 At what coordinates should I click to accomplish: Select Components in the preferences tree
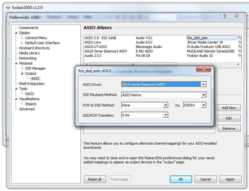(29, 28)
